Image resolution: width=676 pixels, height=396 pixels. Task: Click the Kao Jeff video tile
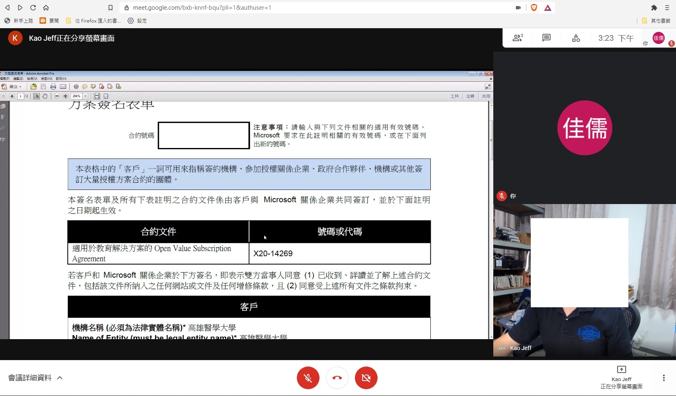[x=584, y=280]
